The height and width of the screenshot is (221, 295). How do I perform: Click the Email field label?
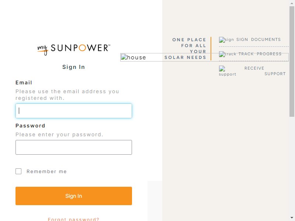coord(24,83)
